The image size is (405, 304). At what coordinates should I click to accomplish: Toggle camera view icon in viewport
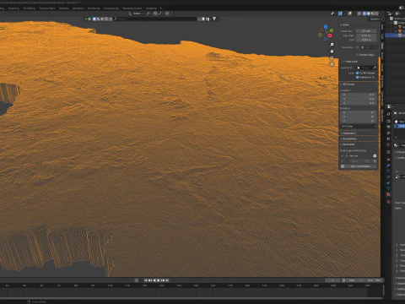pos(332,57)
